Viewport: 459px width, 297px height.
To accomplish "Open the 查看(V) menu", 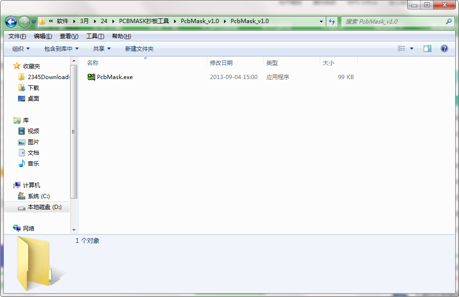I will (x=69, y=36).
